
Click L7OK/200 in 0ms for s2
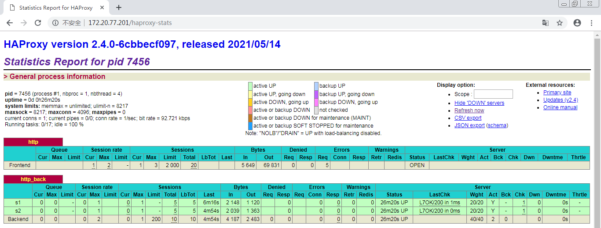[440, 211]
